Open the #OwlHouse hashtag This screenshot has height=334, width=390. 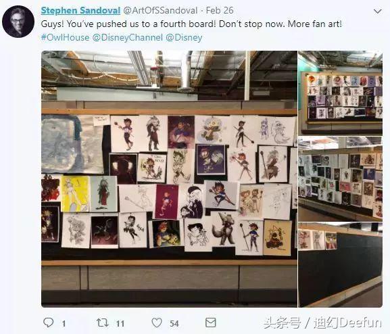pyautogui.click(x=65, y=38)
